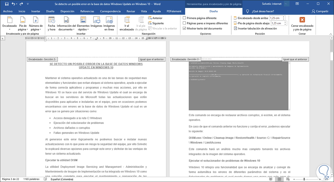Click Página 3 de 22 in status bar
This screenshot has width=334, height=182.
tap(11, 179)
